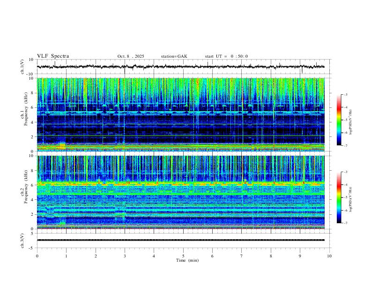Click the "station=GAK" label
The width and height of the screenshot is (371, 287).
pyautogui.click(x=174, y=56)
